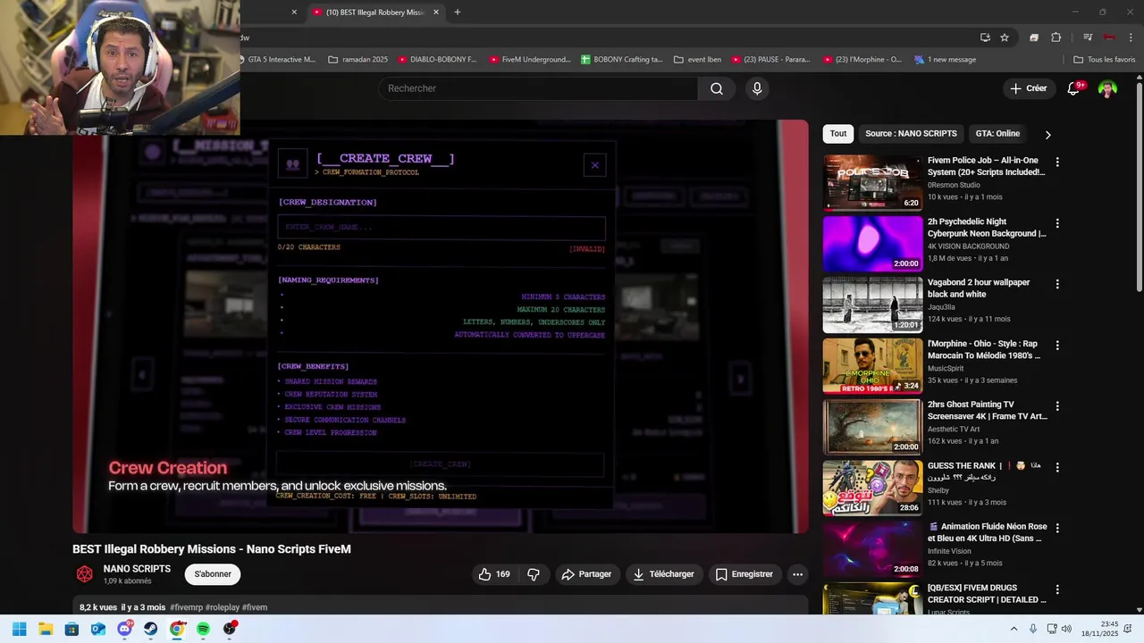This screenshot has height=643, width=1144.
Task: Bookmark this page with the star icon
Action: (1005, 38)
